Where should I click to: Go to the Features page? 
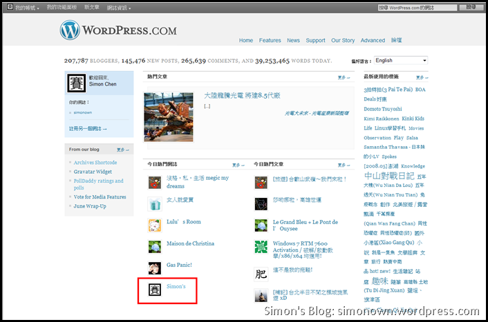[x=270, y=41]
